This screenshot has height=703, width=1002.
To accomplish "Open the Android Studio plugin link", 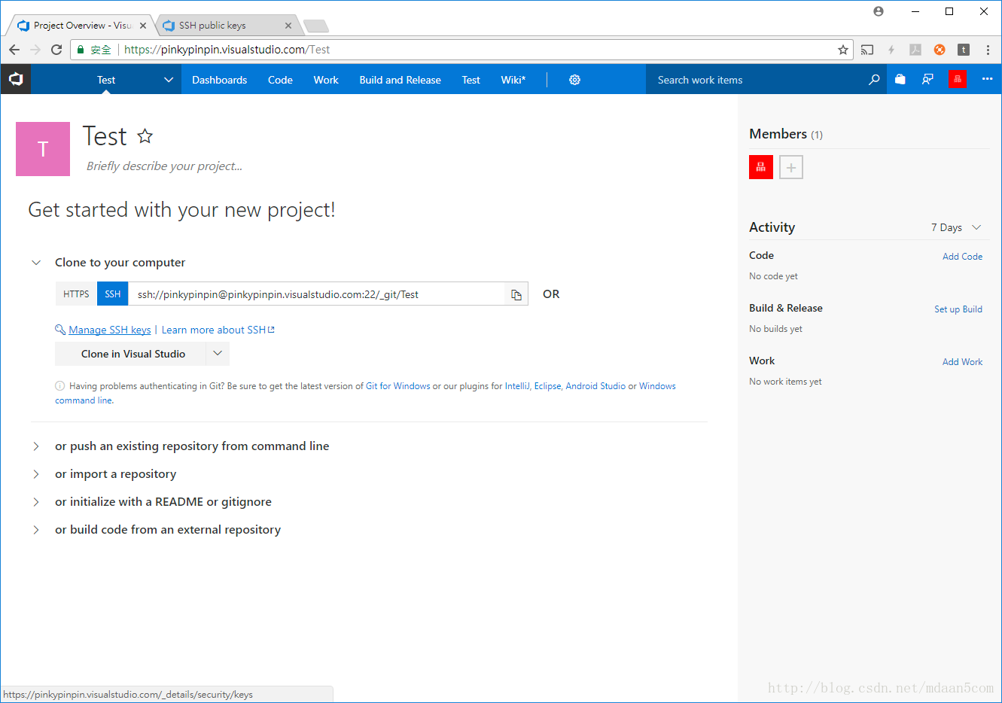I will [595, 386].
